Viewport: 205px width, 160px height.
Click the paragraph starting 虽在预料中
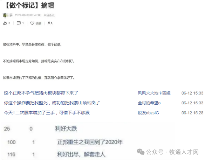[32, 44]
